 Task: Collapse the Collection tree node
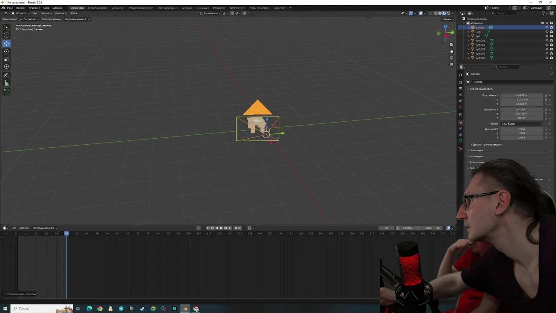pos(465,23)
